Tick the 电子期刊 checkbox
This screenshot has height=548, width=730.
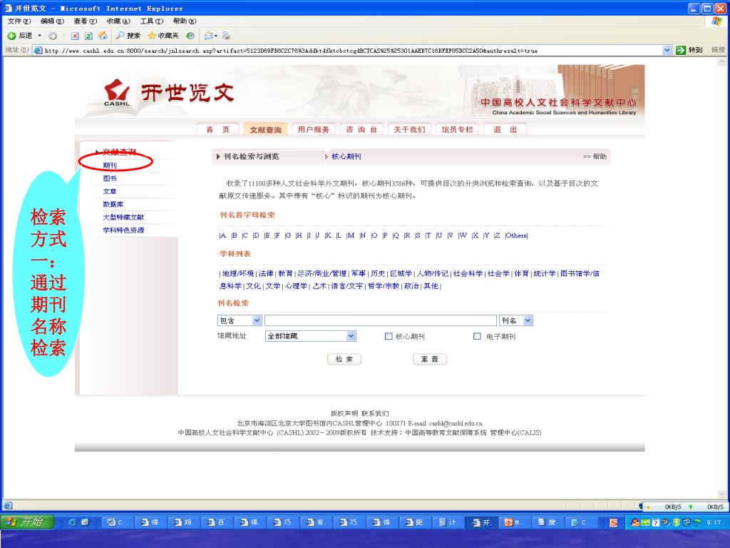click(x=477, y=336)
